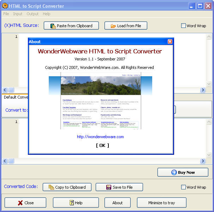Screen dimensions: 214x212
Task: Click the About button at bottom
Action: pyautogui.click(x=118, y=203)
